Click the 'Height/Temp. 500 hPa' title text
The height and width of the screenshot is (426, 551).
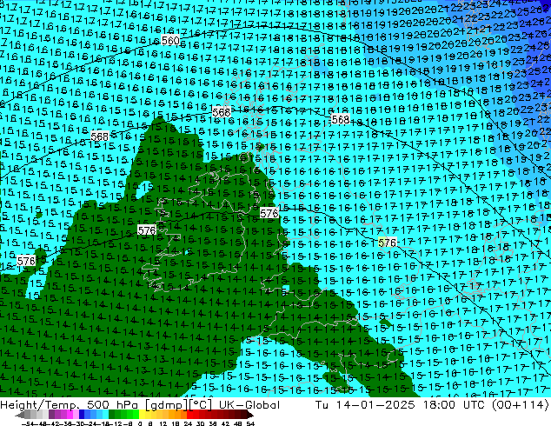(x=70, y=405)
